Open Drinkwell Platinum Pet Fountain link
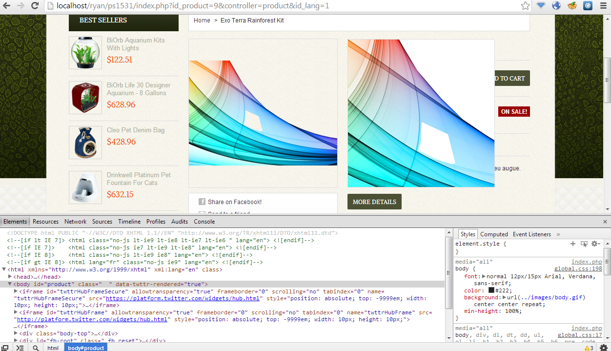 tap(139, 179)
